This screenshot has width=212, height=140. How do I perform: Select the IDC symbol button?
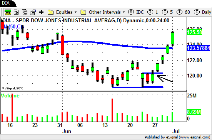coord(136,12)
